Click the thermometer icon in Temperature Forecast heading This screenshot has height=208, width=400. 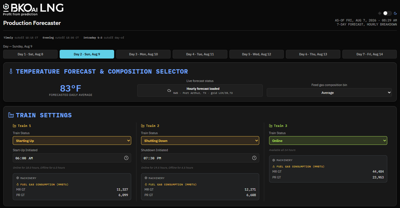pyautogui.click(x=11, y=72)
